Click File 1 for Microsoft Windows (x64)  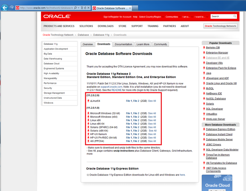click(129, 117)
